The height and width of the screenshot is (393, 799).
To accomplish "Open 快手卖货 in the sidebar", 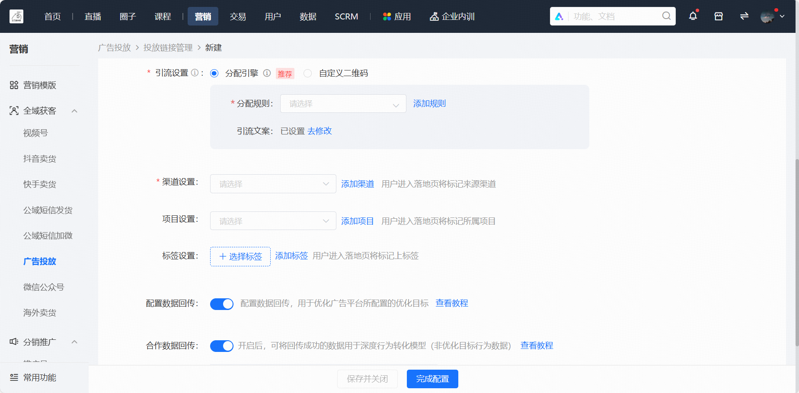I will pyautogui.click(x=40, y=184).
